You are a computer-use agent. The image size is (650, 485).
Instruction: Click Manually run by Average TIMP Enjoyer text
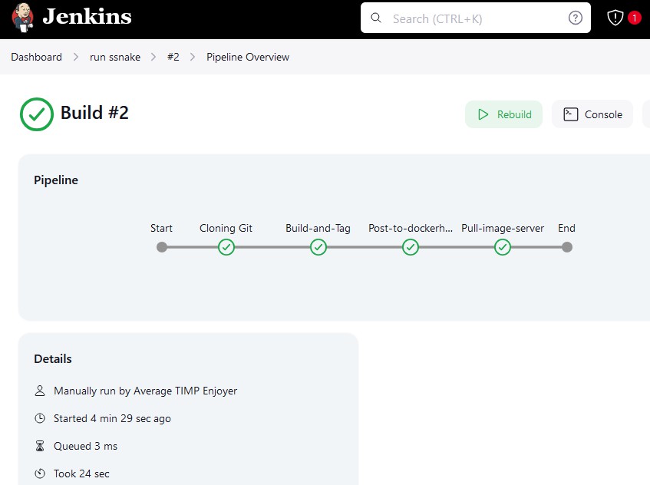[146, 391]
